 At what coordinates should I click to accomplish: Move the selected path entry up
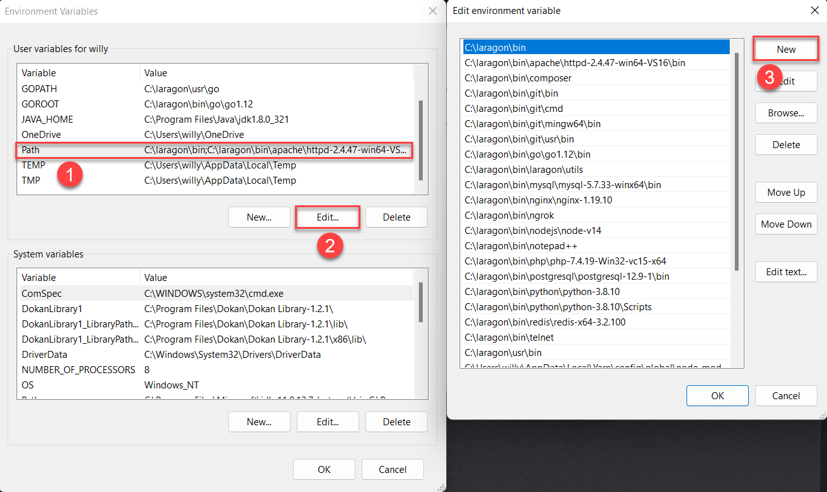tap(786, 193)
